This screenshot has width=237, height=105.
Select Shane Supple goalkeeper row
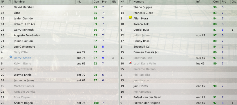178,7
